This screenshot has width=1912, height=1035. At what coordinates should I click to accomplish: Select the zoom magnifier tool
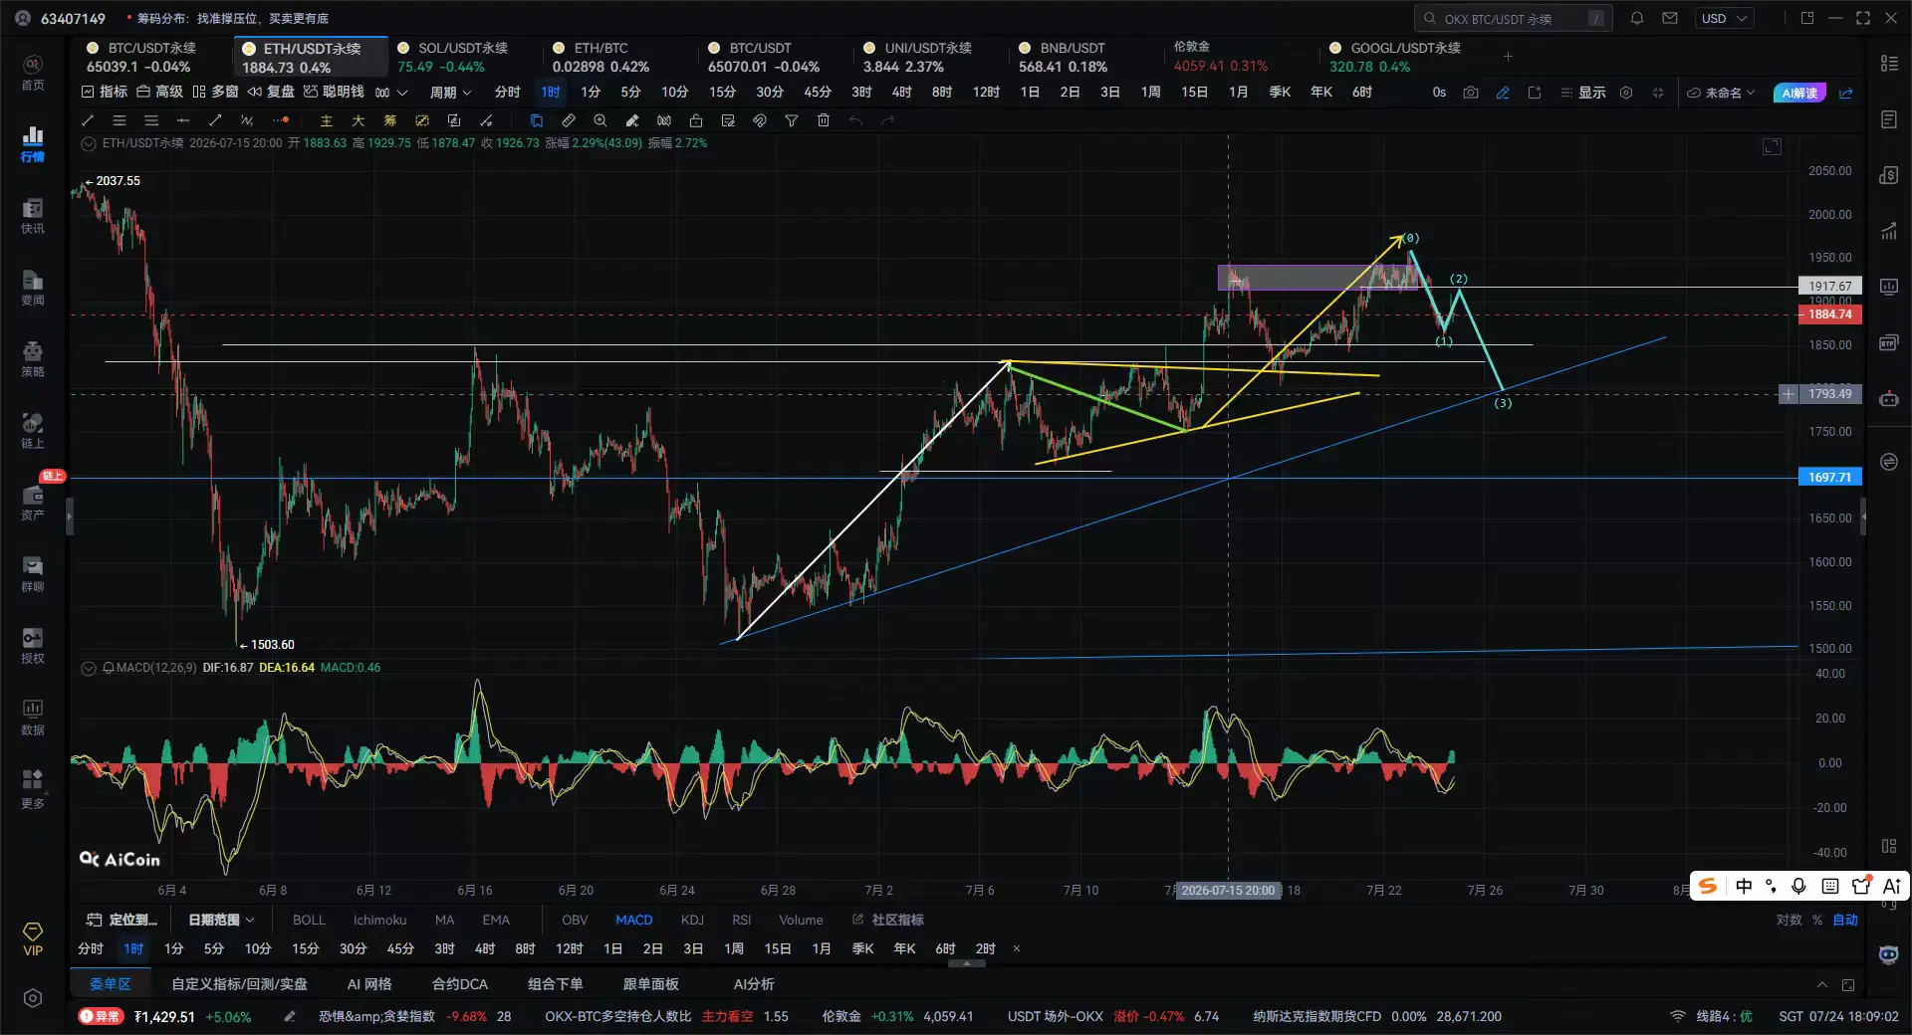(x=600, y=120)
